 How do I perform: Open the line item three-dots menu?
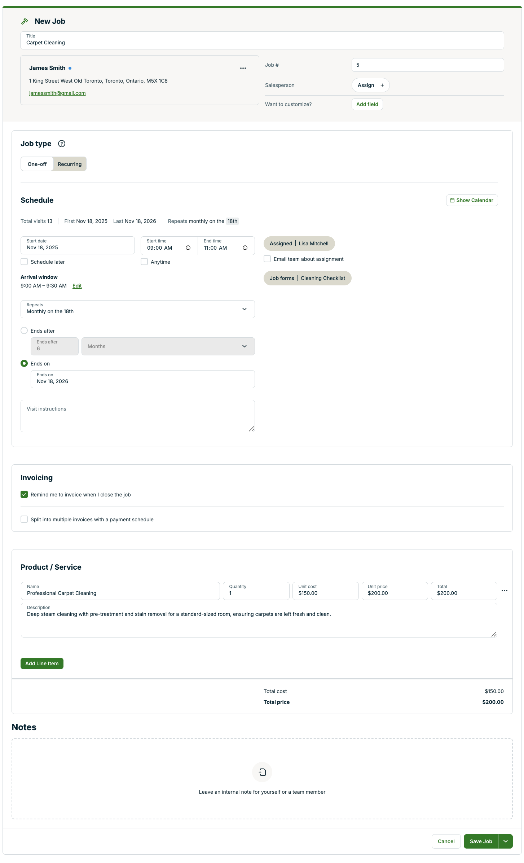pos(505,591)
